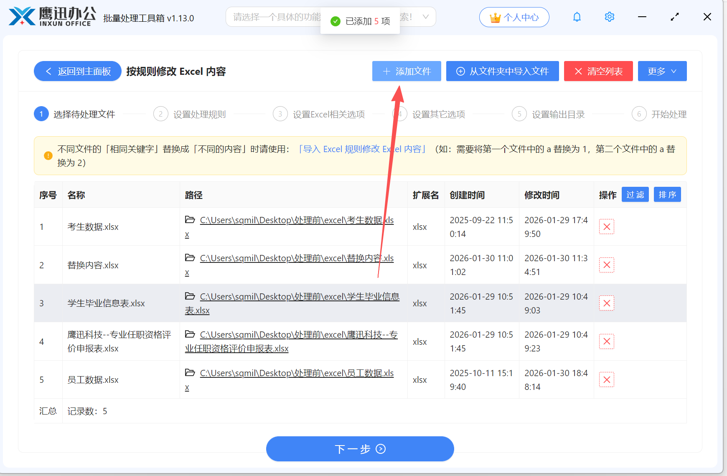Remove 员工数据.xlsx with the red X
Viewport: 727px width, 476px height.
(x=607, y=379)
